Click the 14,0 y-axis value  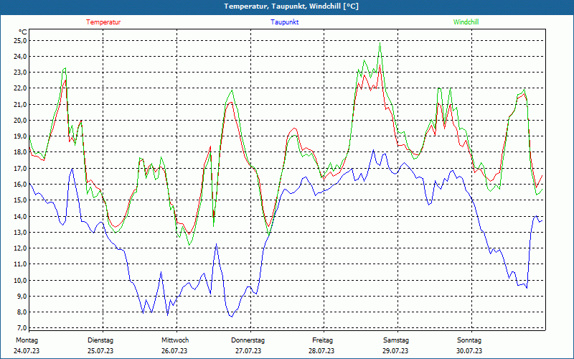[20, 217]
